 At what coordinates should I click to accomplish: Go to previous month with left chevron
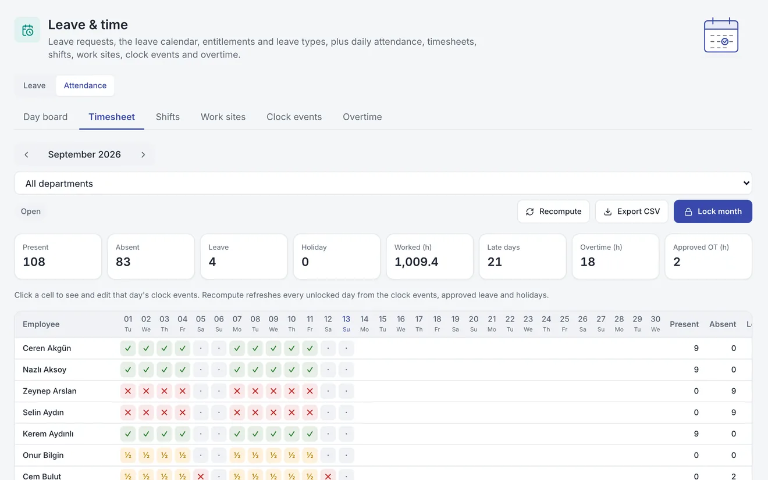[26, 155]
